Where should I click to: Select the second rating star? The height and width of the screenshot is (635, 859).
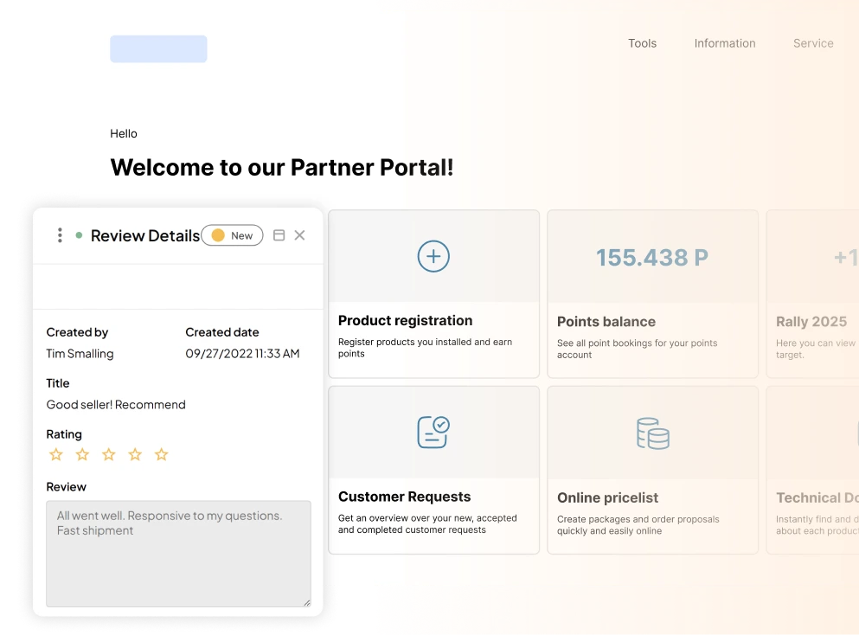[82, 454]
